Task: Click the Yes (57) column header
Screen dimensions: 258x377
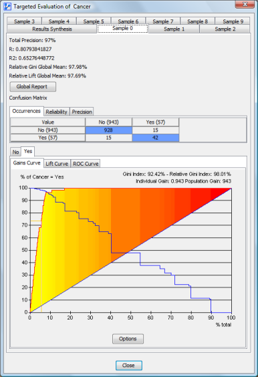Action: [x=155, y=122]
